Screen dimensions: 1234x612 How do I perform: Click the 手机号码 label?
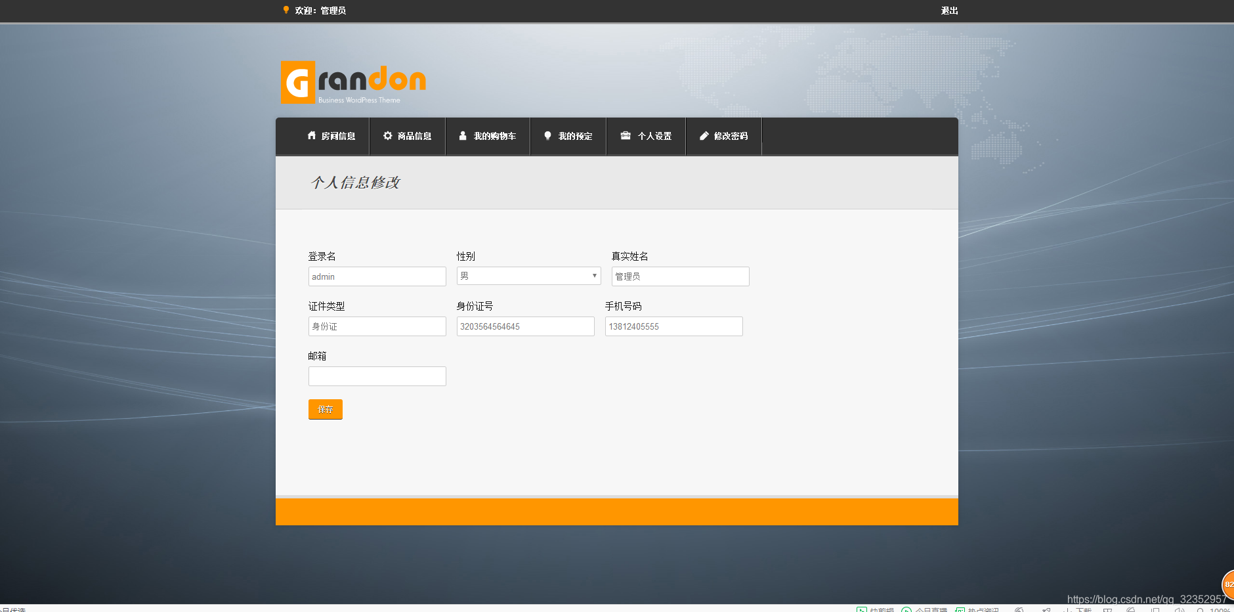[x=624, y=306]
